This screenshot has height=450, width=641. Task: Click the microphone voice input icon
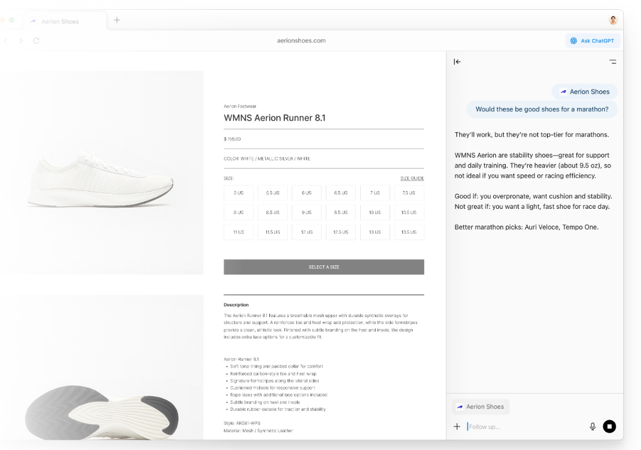[x=593, y=426]
